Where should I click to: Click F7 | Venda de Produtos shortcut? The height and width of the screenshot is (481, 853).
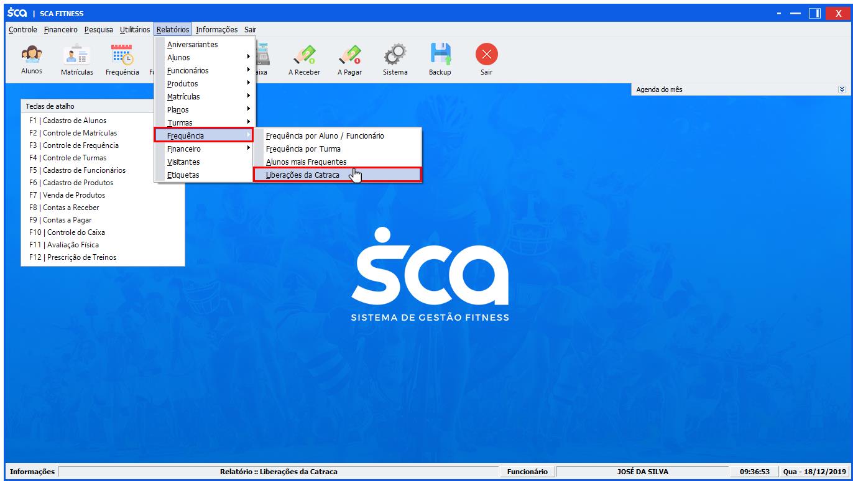pyautogui.click(x=67, y=195)
